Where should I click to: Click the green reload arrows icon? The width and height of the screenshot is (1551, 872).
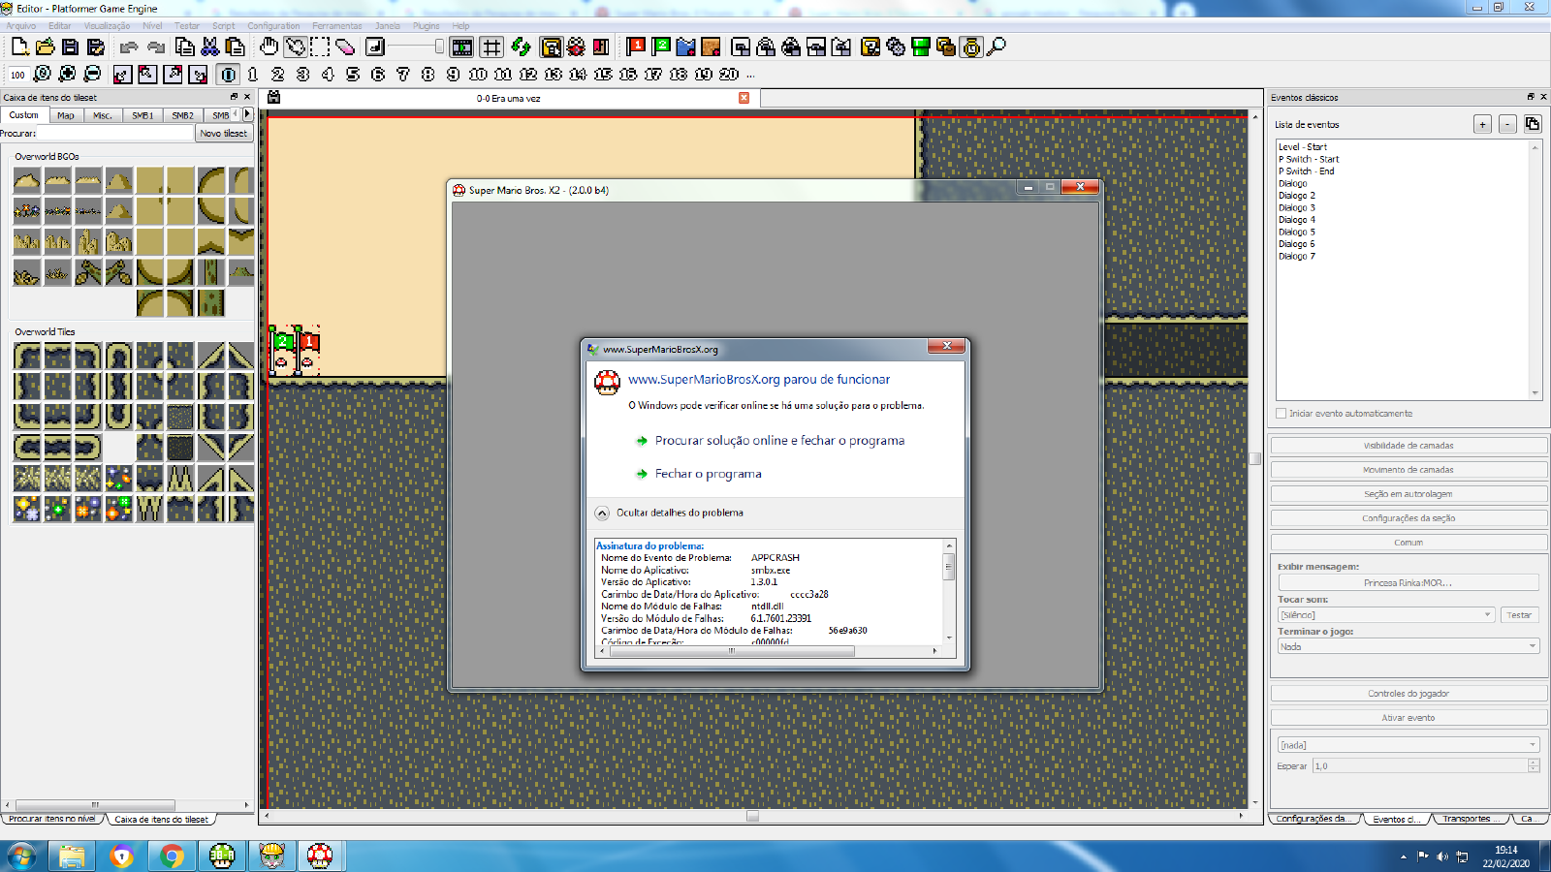pyautogui.click(x=521, y=47)
